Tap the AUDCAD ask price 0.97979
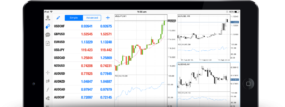The height and width of the screenshot is (107, 285). coord(106,90)
